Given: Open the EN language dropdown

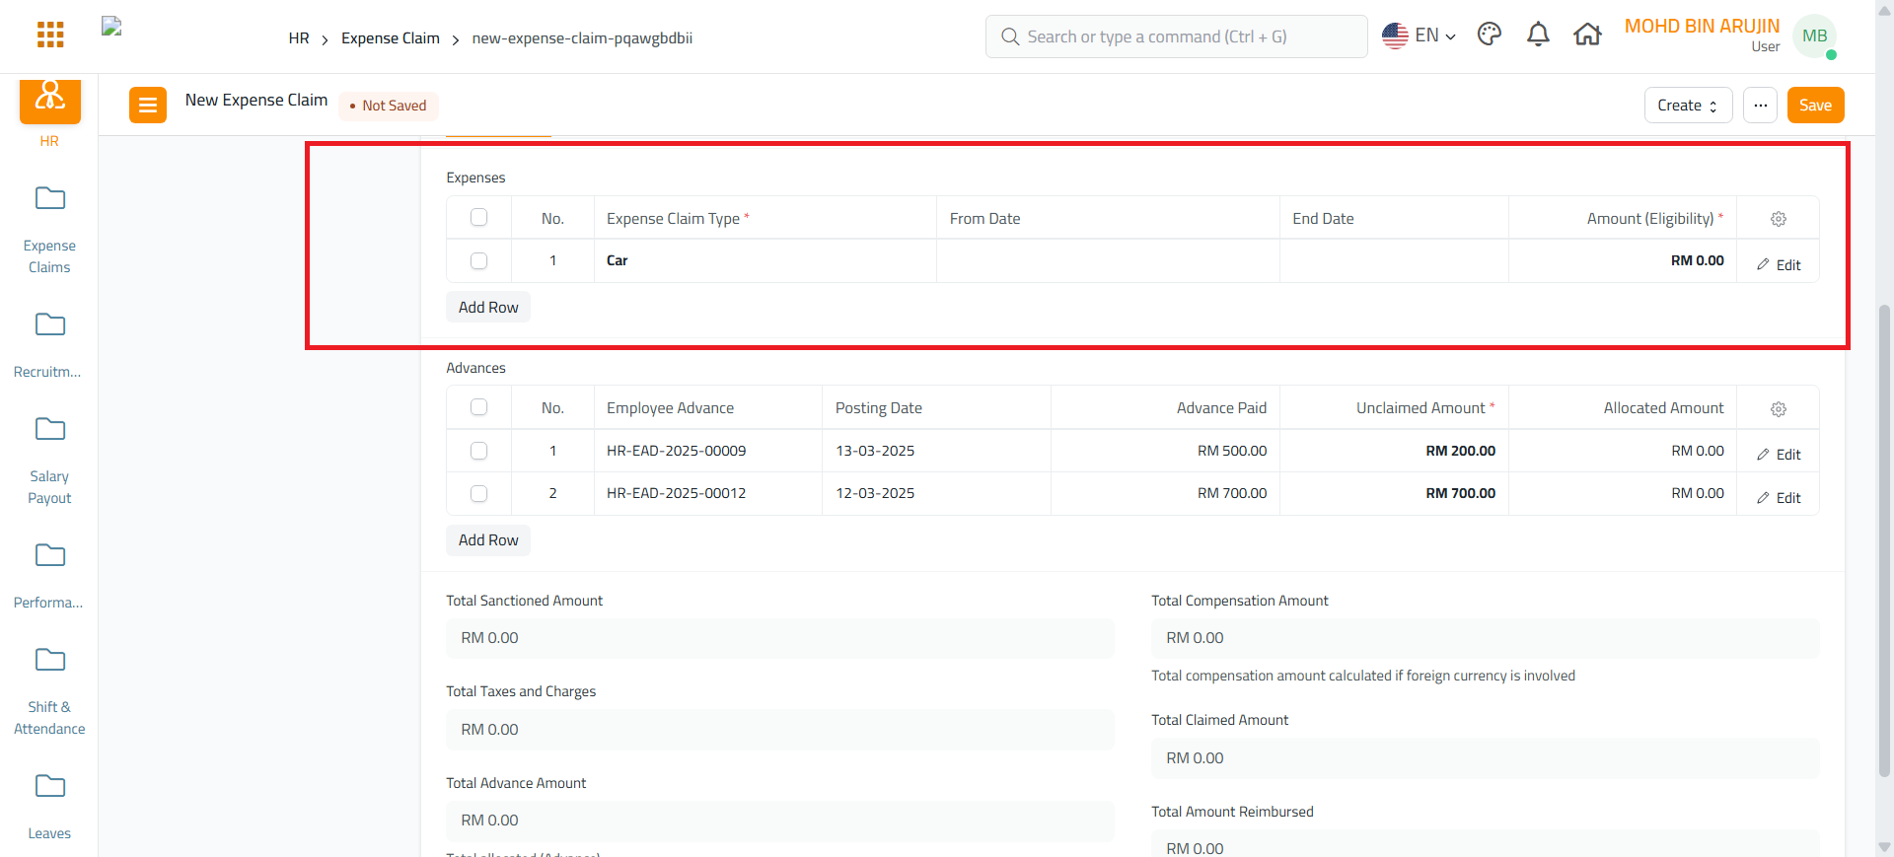Looking at the screenshot, I should (x=1419, y=36).
